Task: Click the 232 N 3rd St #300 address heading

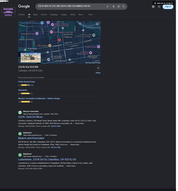Action: [x=29, y=67]
